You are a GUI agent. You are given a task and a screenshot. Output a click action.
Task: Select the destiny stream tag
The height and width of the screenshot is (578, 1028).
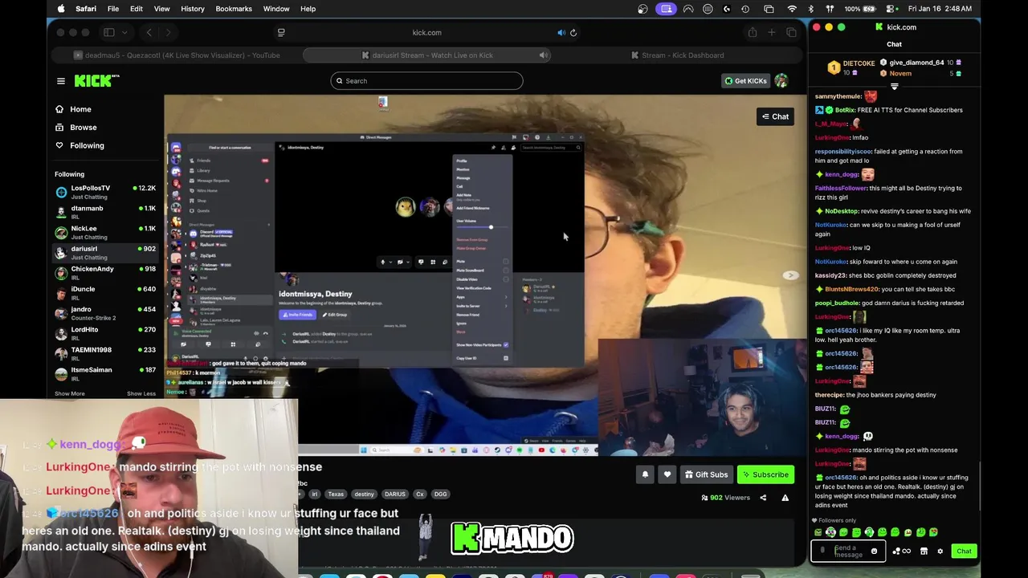364,495
